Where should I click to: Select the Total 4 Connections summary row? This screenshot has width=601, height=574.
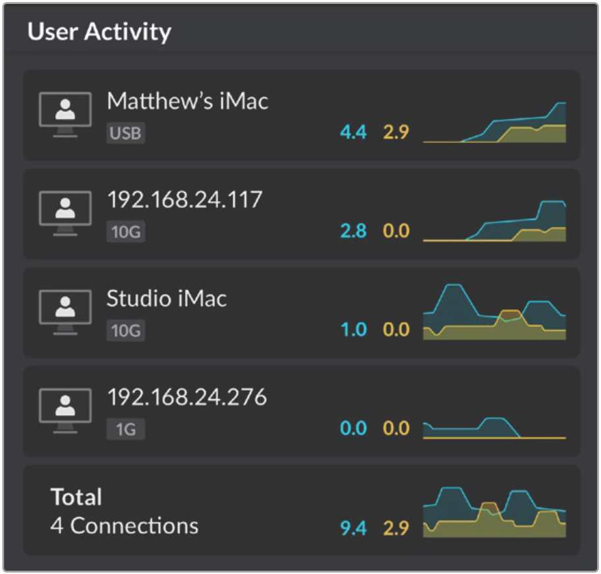301,510
